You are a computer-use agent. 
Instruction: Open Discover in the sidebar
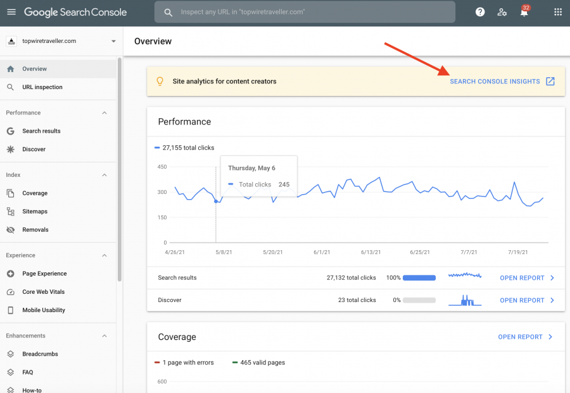pos(58,149)
